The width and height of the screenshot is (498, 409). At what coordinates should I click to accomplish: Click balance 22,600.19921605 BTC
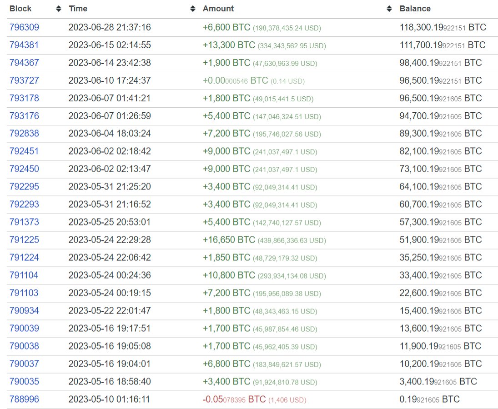(441, 293)
